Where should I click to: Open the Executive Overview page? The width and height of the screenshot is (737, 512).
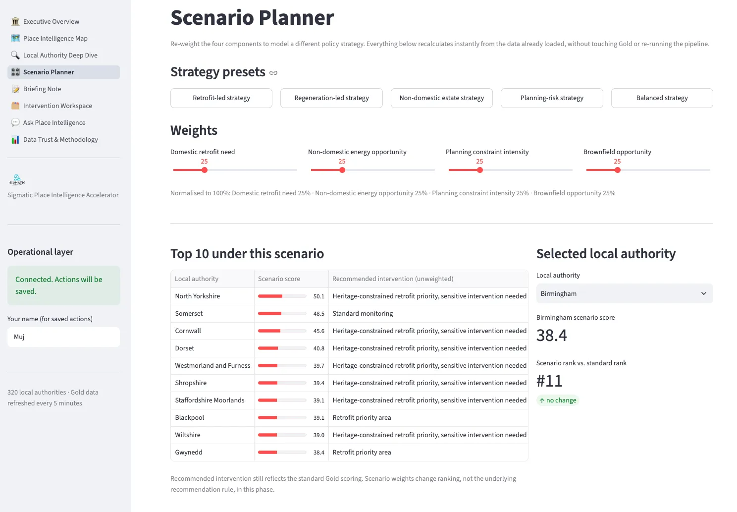[63, 21]
